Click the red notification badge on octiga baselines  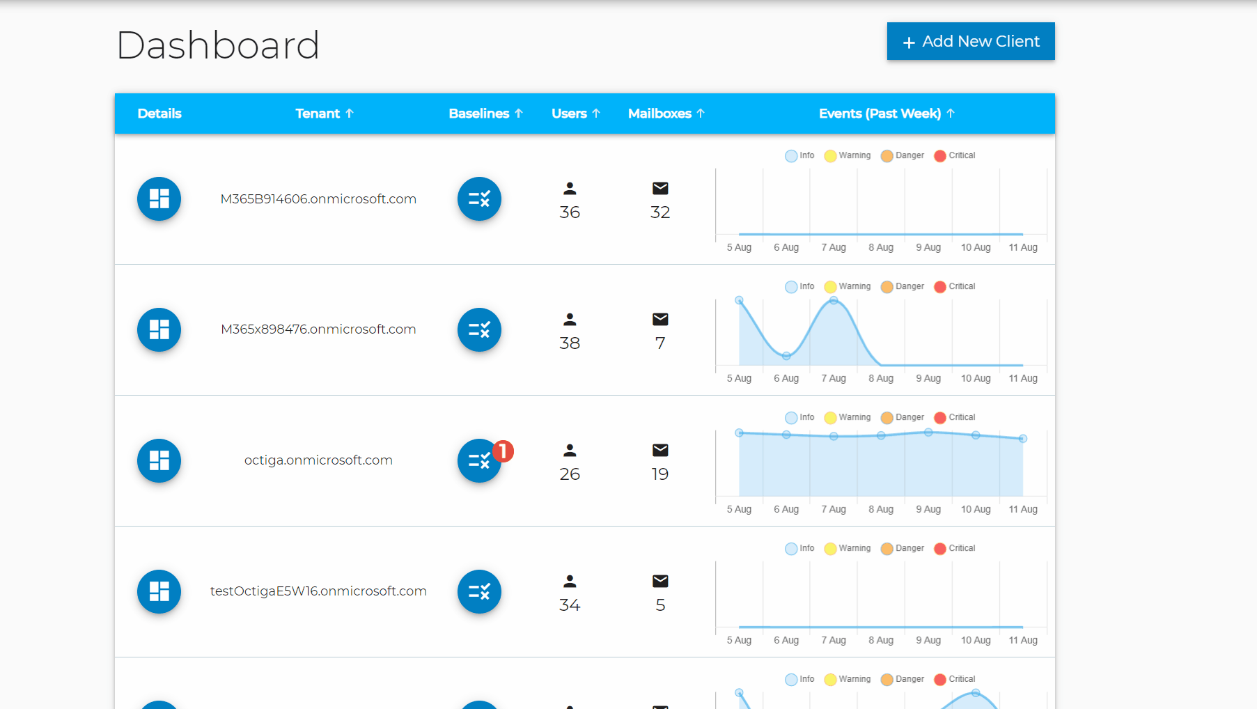(502, 451)
